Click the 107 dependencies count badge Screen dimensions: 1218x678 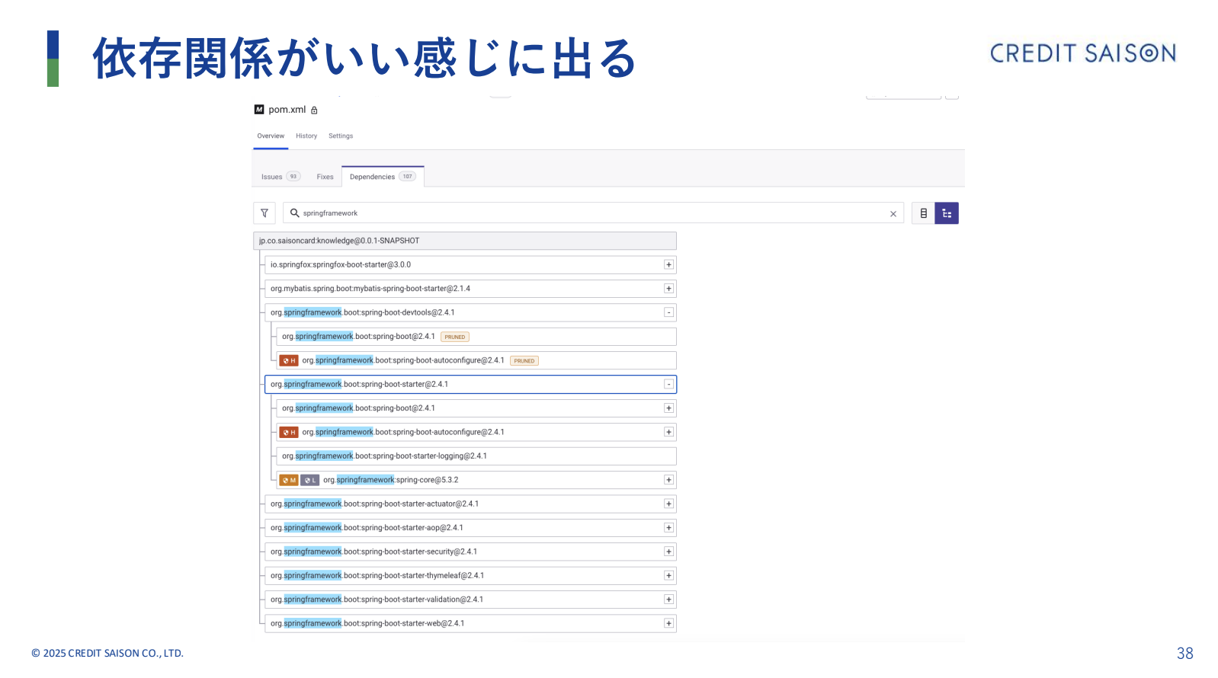(408, 177)
